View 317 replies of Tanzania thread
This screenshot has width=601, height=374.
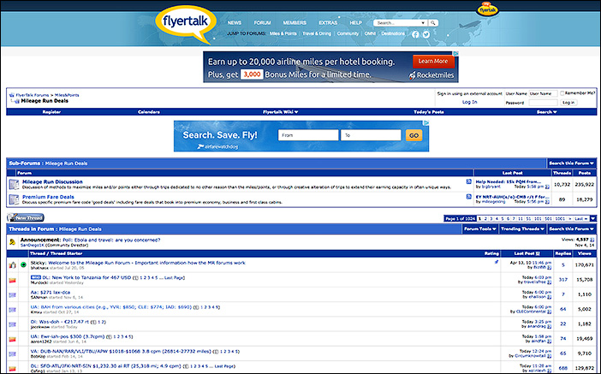click(x=563, y=280)
